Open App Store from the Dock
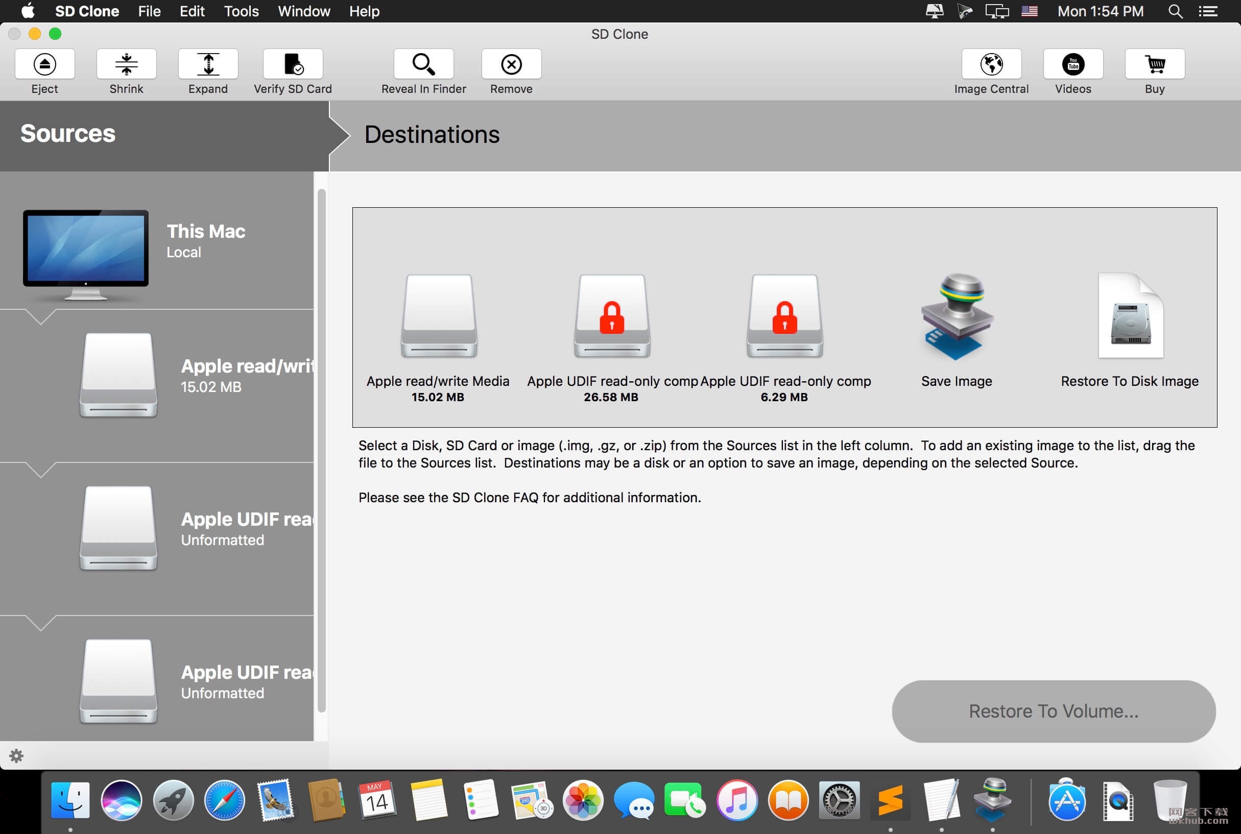 pyautogui.click(x=1066, y=800)
